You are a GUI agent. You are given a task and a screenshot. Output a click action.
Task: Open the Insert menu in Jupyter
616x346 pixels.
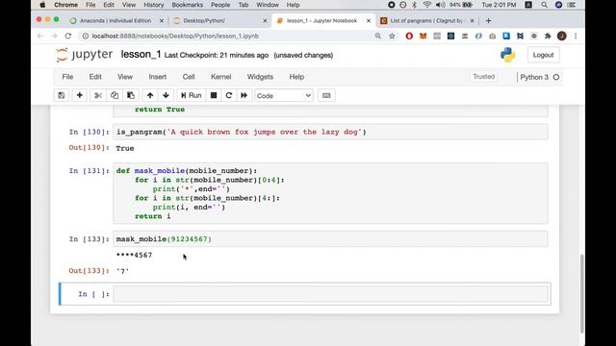click(x=158, y=77)
